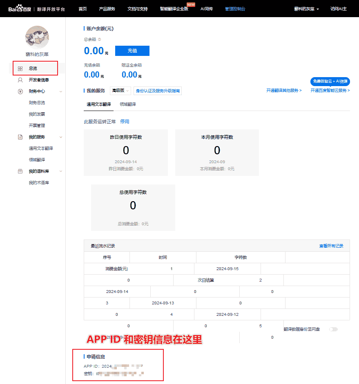The height and width of the screenshot is (384, 359).
Task: Click 身份认证及服务升级指南 link
Action: [x=158, y=91]
